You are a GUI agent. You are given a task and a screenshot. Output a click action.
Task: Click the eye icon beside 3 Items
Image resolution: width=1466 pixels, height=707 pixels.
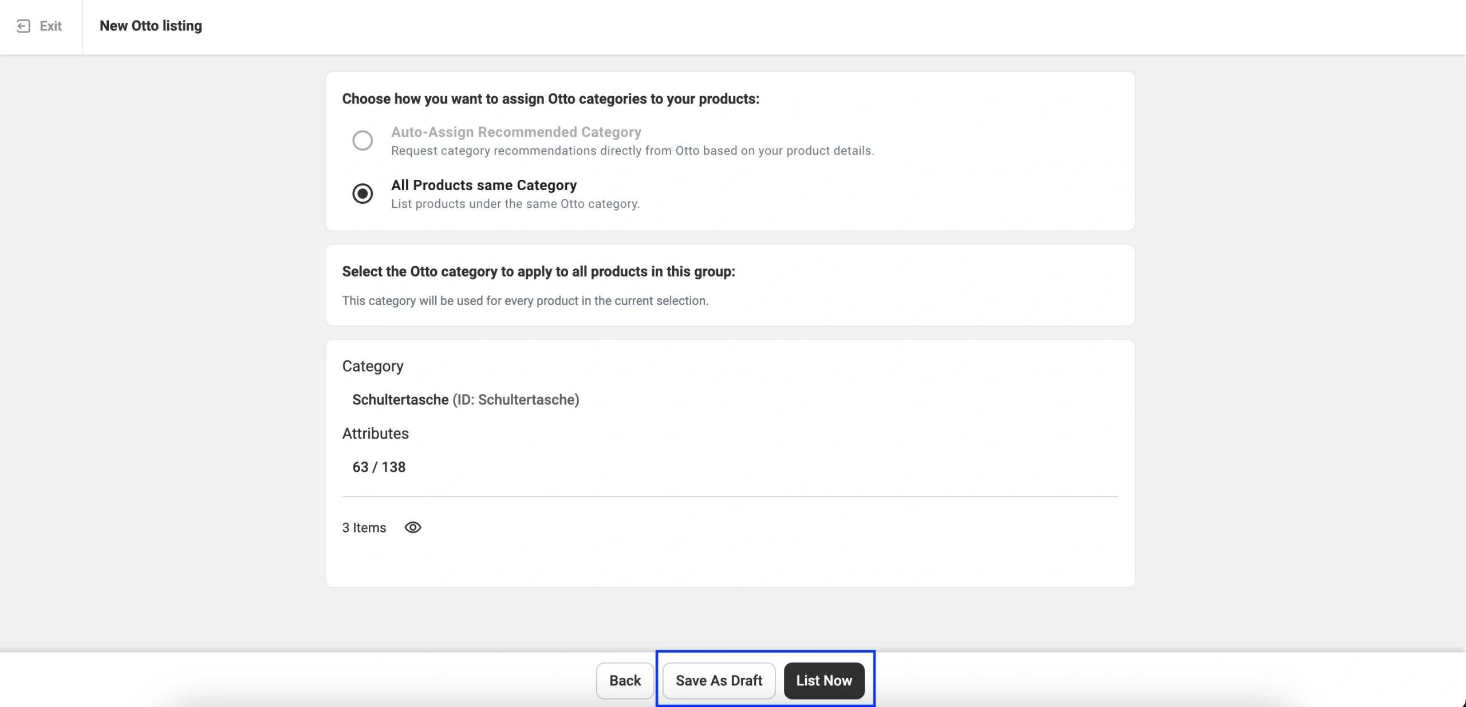[412, 527]
